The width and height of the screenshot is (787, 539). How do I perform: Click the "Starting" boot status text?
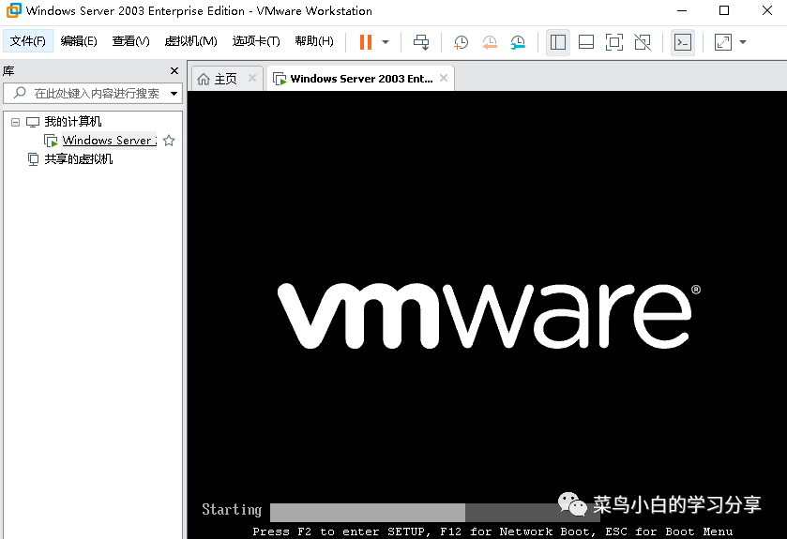pos(232,509)
